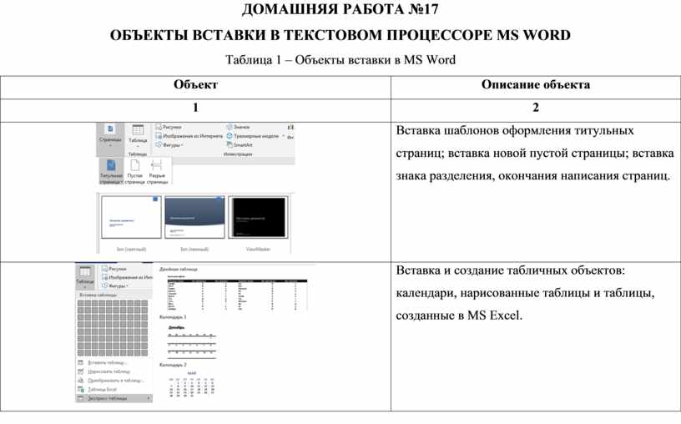Image resolution: width=681 pixels, height=424 pixels.
Task: Choose the Календарь 1 preview
Action: (192, 342)
